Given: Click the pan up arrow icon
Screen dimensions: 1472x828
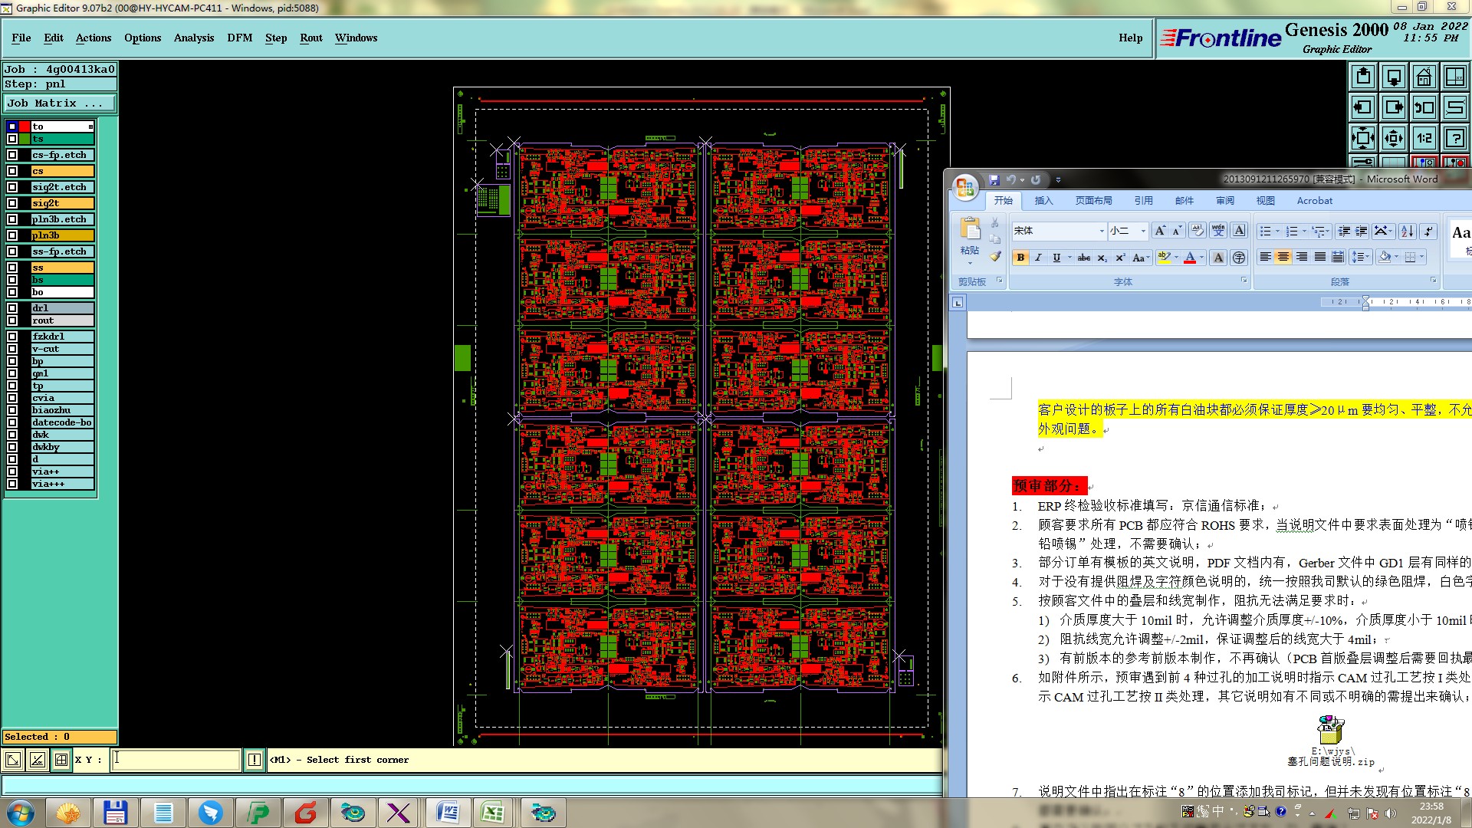Looking at the screenshot, I should (x=1363, y=77).
